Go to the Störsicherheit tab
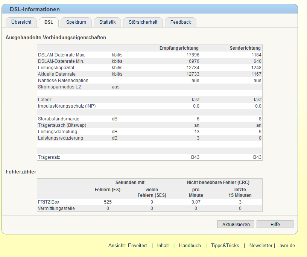Screen dimensions: 307x257 click(143, 22)
